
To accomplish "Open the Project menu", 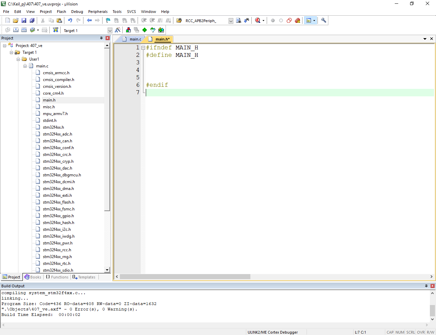I will pyautogui.click(x=46, y=12).
